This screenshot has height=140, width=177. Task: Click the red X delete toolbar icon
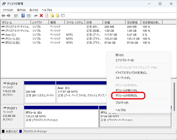tap(41, 16)
